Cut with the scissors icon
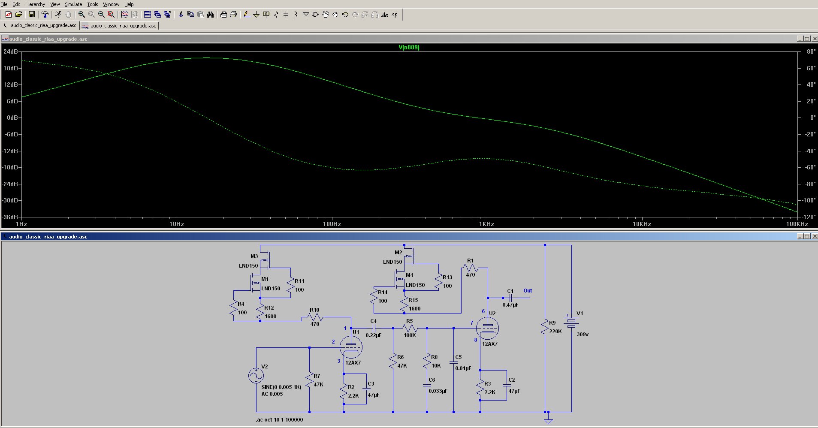 (181, 15)
